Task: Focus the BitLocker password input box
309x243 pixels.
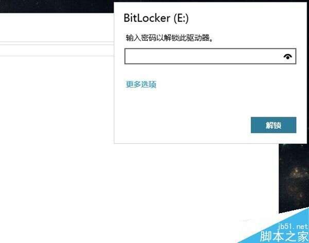Action: click(x=210, y=56)
